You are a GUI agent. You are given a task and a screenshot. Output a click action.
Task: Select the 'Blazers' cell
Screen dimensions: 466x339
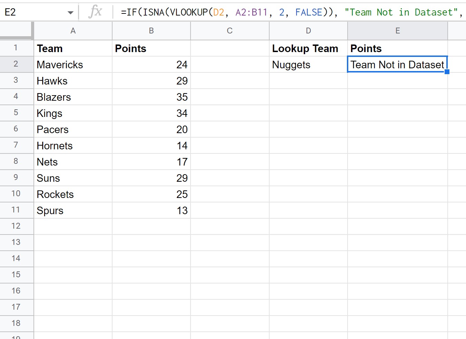point(73,97)
